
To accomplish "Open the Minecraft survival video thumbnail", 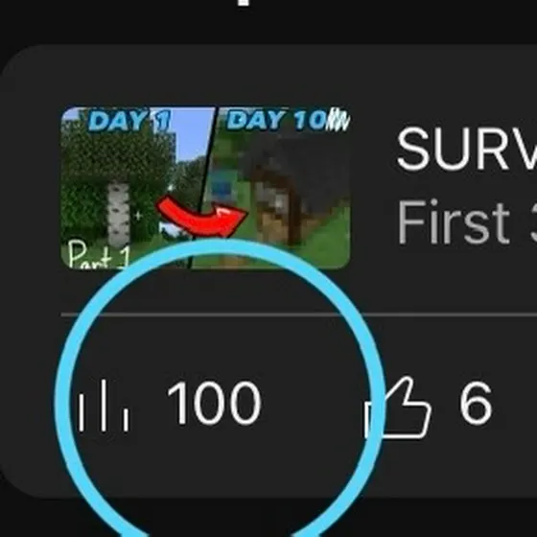I will pyautogui.click(x=205, y=188).
